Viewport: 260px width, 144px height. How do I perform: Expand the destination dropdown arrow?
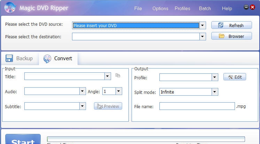point(203,37)
